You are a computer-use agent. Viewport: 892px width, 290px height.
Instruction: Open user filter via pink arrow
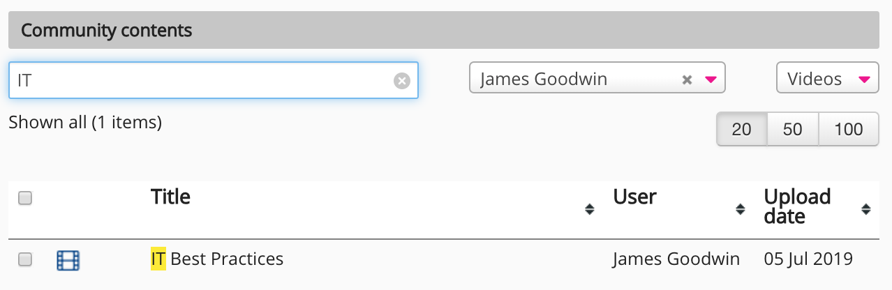pyautogui.click(x=711, y=79)
